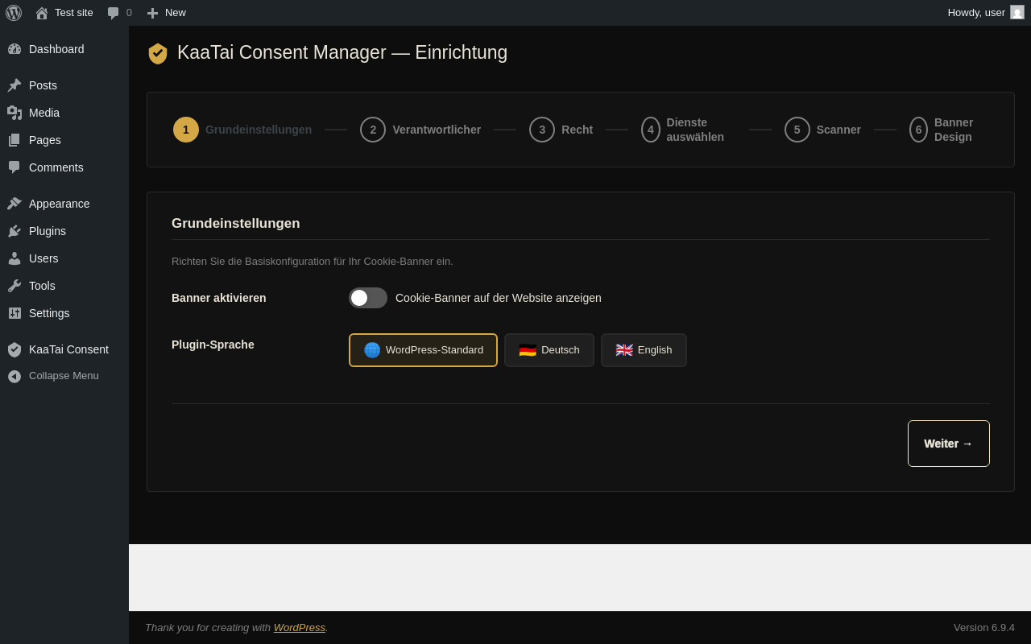Click the Dashboard gauge icon
Viewport: 1031px width, 644px height.
point(14,49)
